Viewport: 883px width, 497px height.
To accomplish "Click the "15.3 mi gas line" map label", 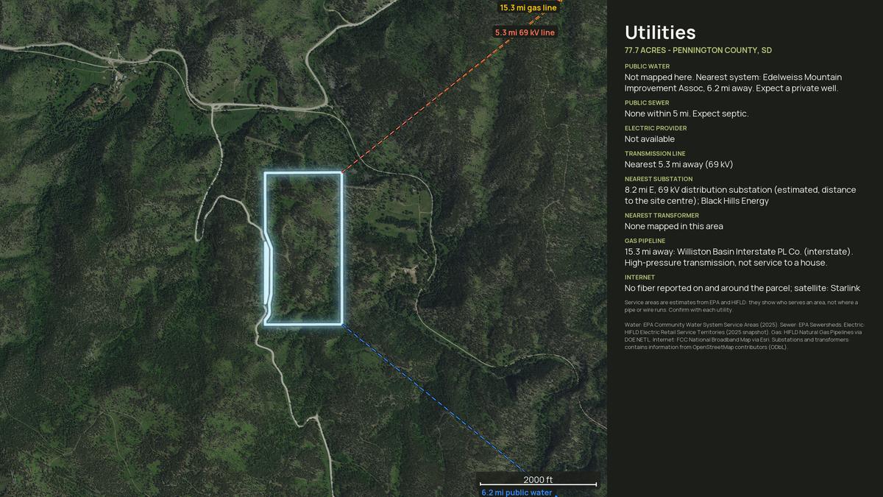I will pyautogui.click(x=528, y=7).
